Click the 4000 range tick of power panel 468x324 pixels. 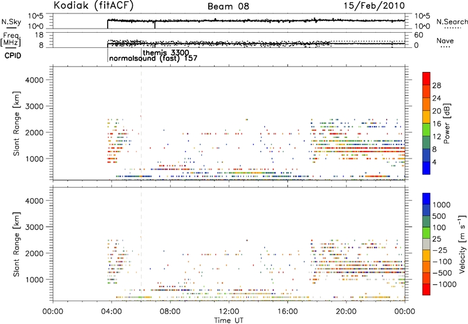click(35, 80)
